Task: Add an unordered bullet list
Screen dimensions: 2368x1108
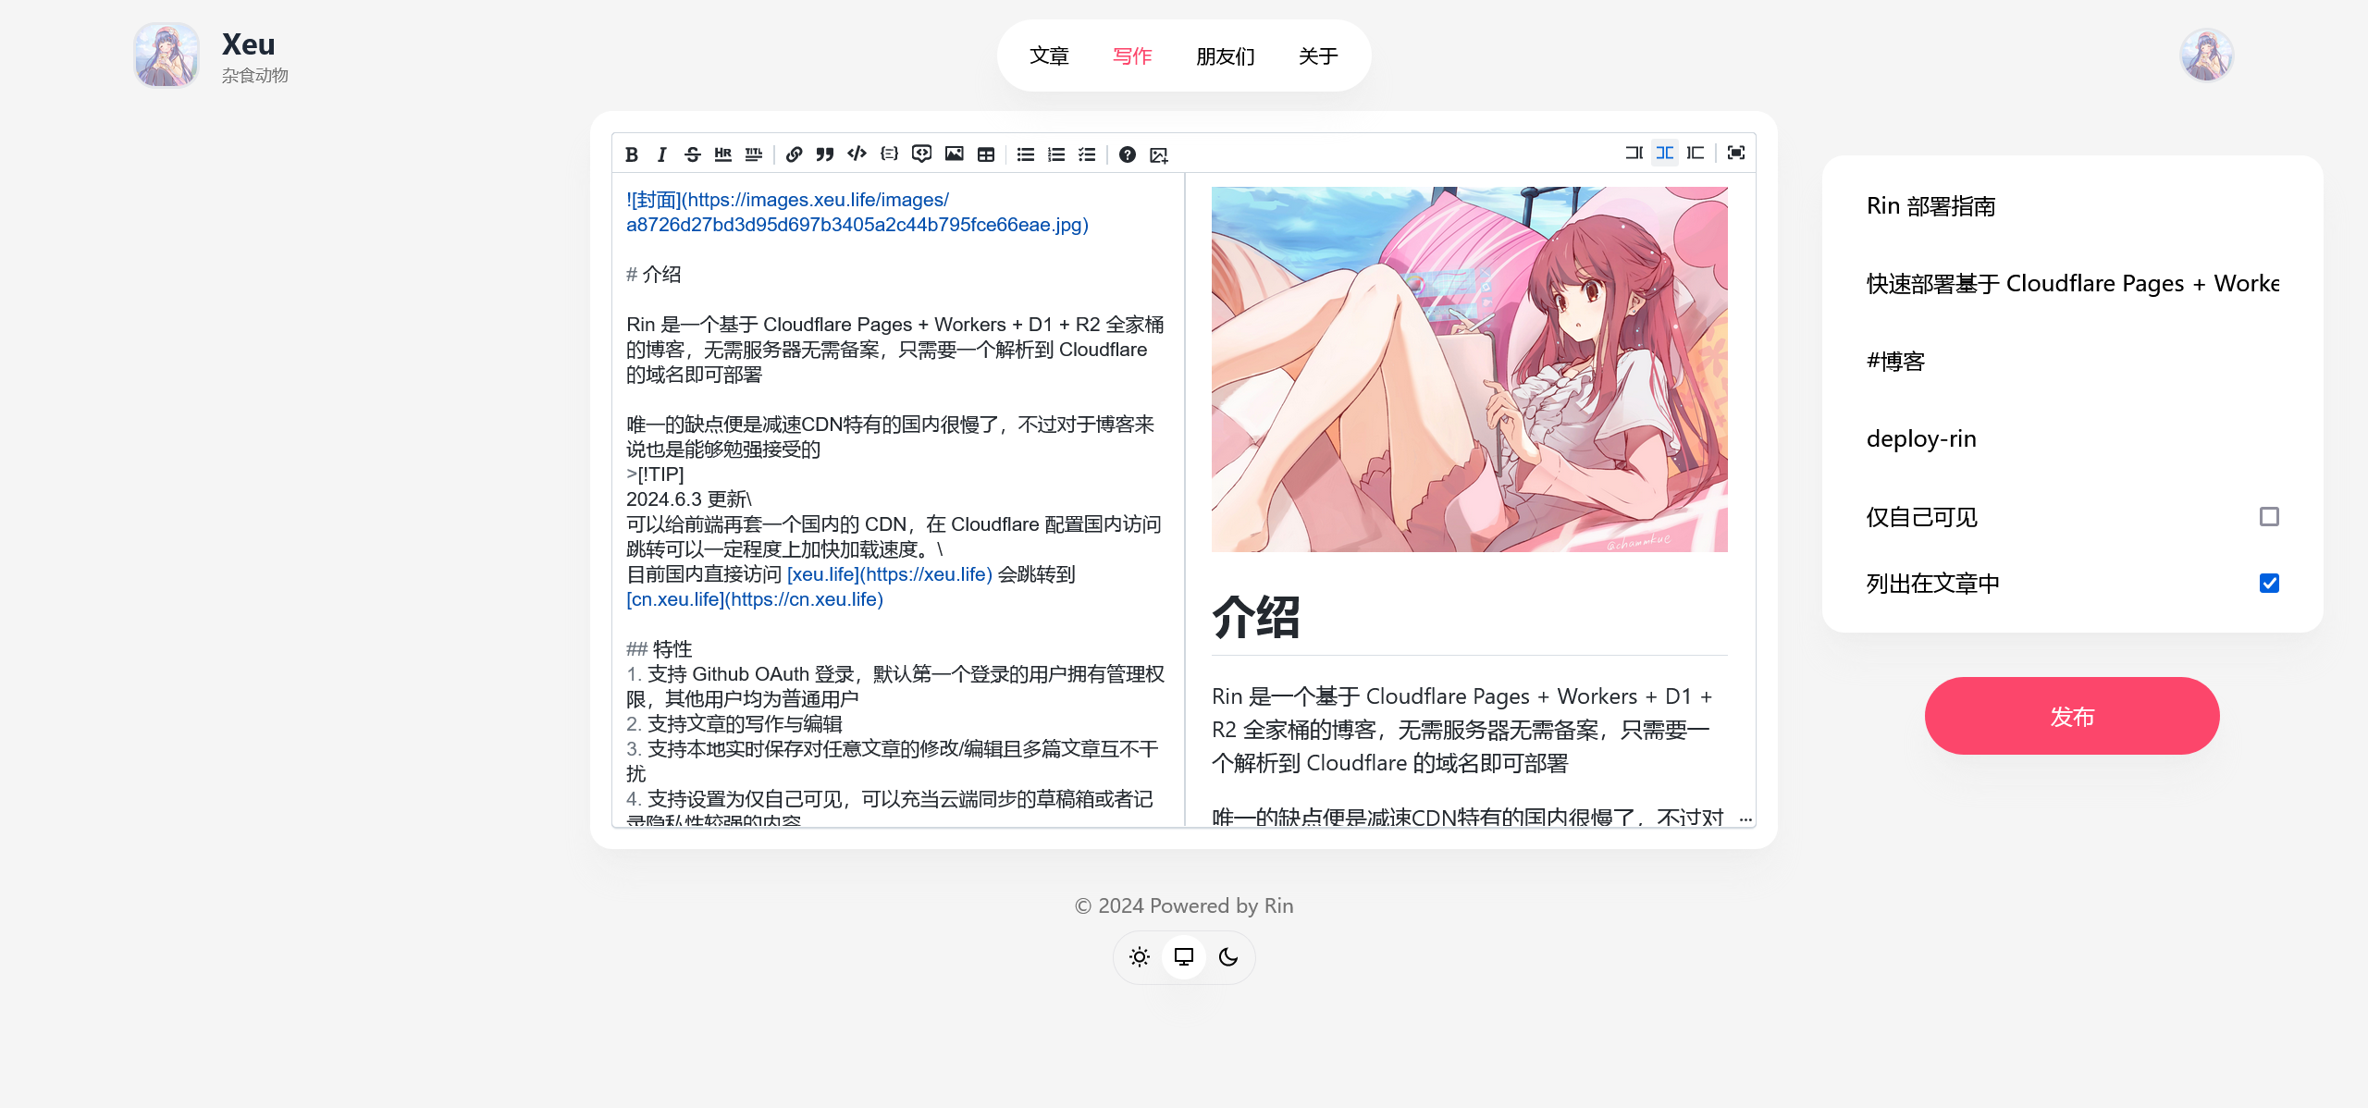Action: coord(1026,154)
